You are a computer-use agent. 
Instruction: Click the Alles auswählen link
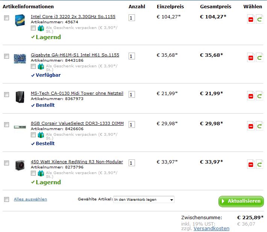[x=30, y=199]
